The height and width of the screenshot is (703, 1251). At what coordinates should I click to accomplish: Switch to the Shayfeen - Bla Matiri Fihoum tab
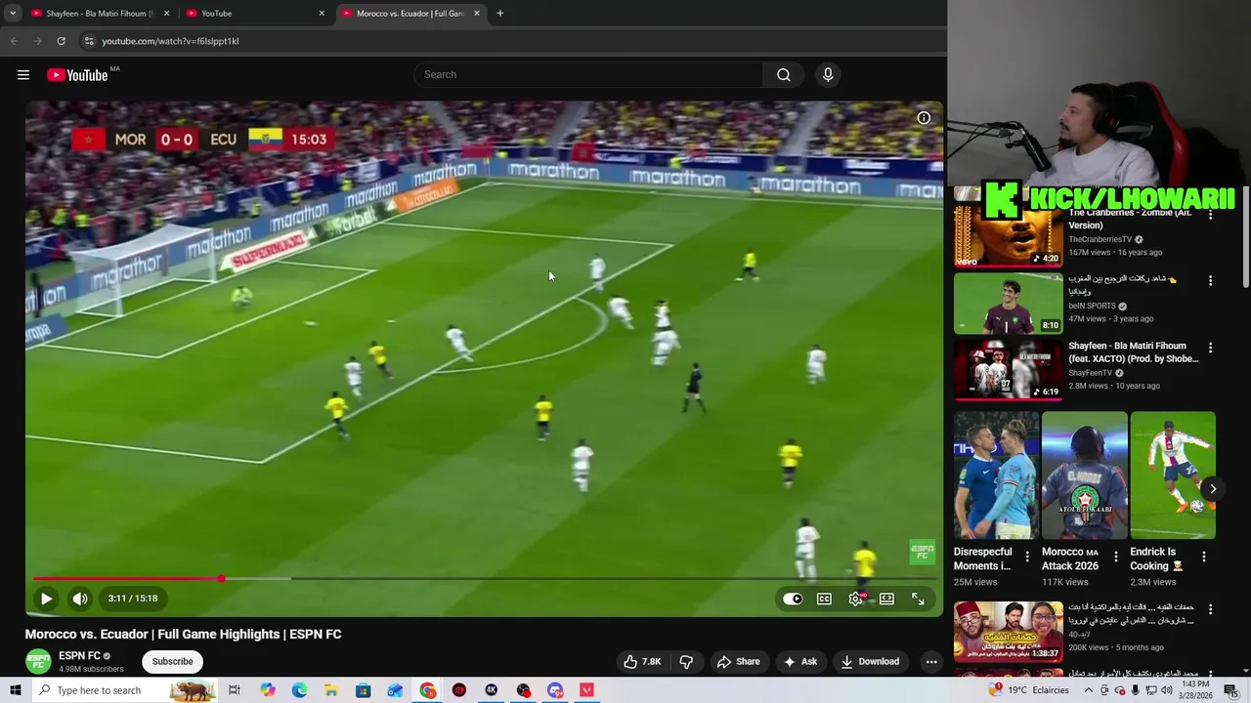[99, 14]
